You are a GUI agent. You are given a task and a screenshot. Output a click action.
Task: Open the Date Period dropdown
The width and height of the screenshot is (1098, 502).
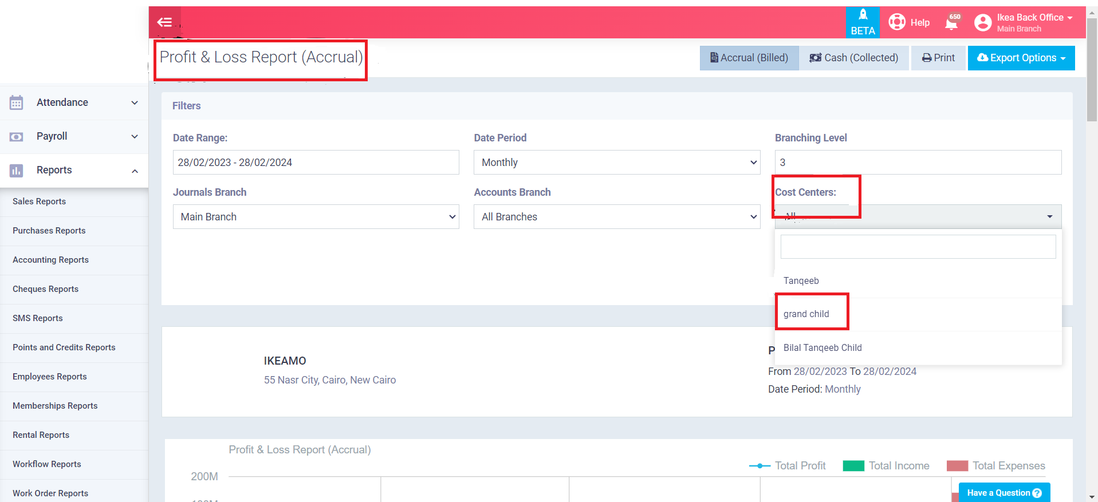point(616,163)
